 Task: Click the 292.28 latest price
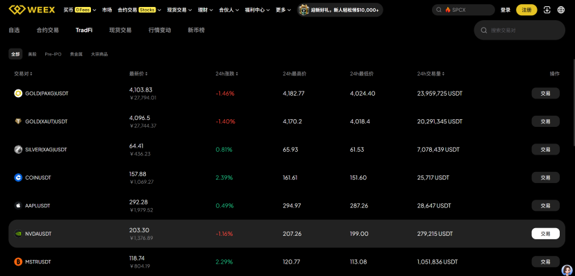coord(139,202)
